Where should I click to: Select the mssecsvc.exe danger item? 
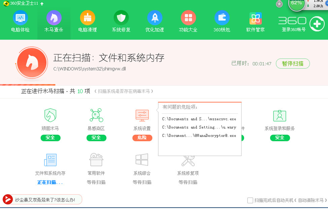(199, 119)
